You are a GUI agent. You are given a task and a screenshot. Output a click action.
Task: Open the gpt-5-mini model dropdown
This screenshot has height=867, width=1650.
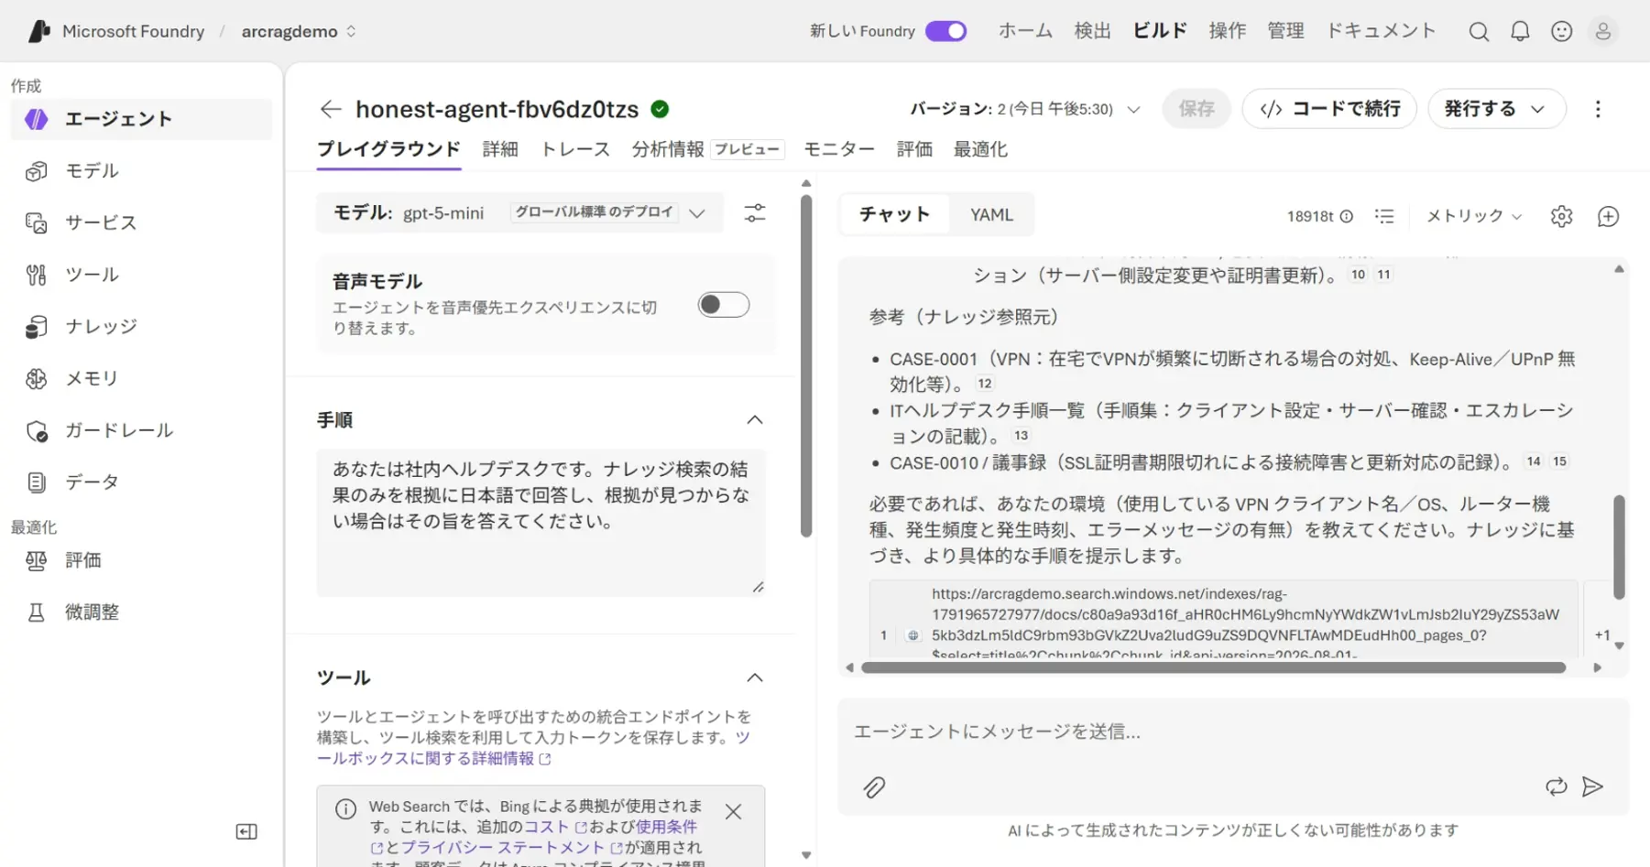[519, 212]
